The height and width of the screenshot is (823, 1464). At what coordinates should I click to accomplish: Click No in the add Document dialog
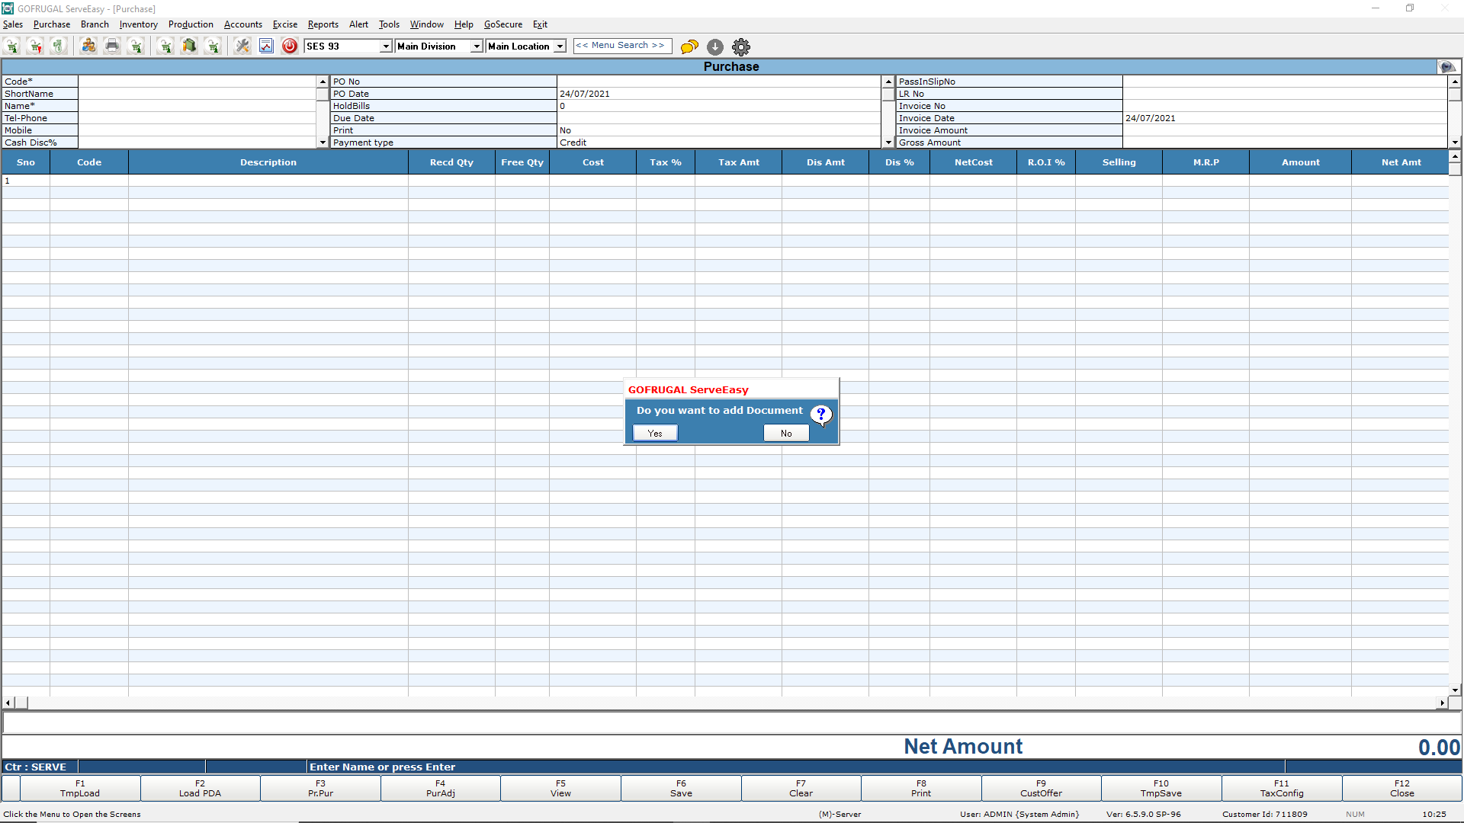click(x=786, y=433)
